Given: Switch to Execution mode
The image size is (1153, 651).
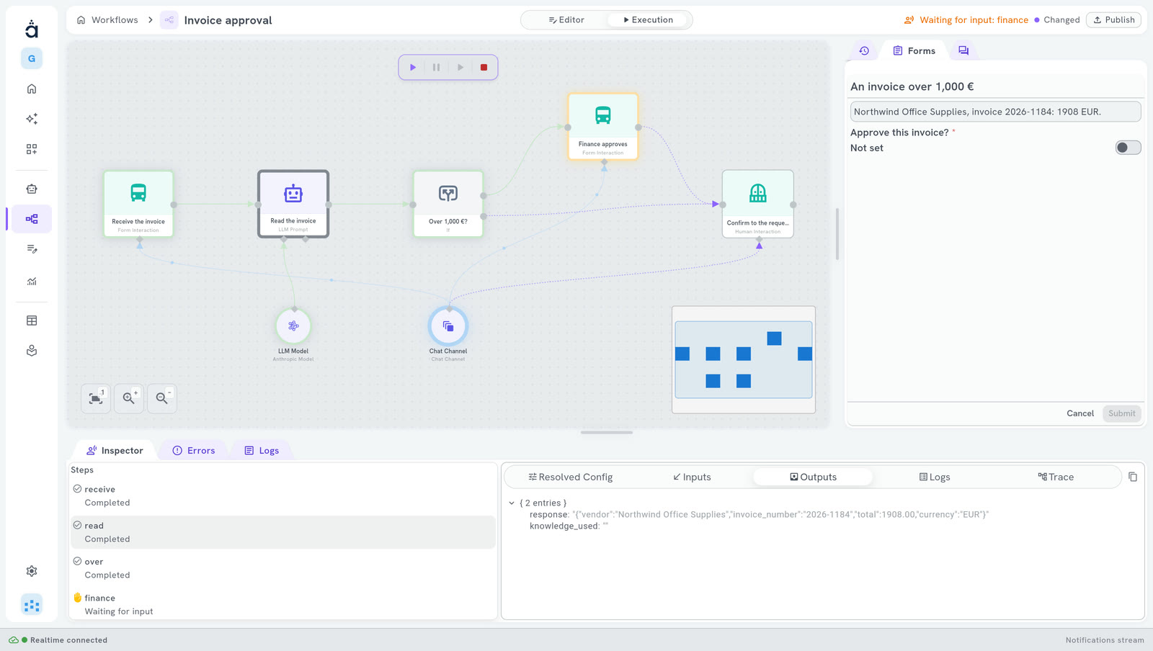Looking at the screenshot, I should (649, 20).
